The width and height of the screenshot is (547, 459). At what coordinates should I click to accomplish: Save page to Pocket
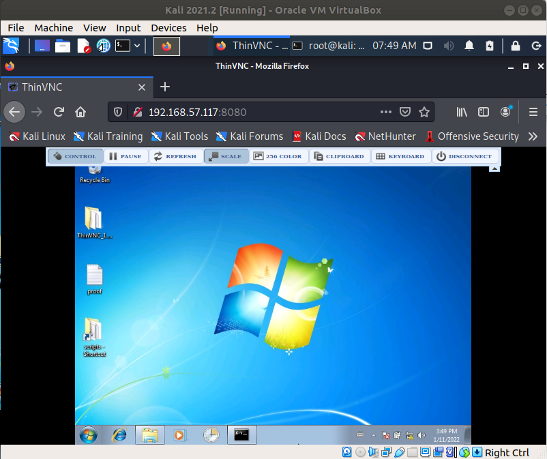(405, 112)
